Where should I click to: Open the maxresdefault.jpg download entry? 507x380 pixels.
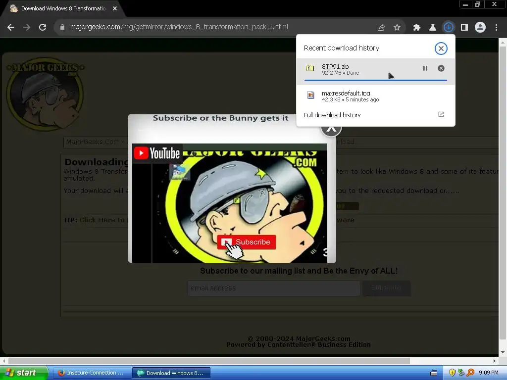(376, 96)
